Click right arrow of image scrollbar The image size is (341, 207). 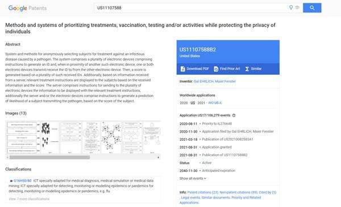tap(158, 157)
